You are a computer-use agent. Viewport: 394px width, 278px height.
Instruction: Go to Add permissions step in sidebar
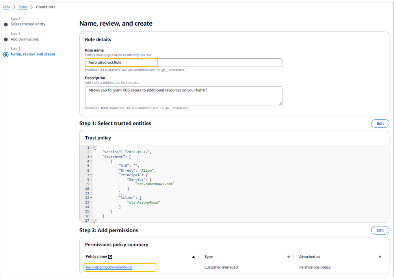click(x=24, y=39)
